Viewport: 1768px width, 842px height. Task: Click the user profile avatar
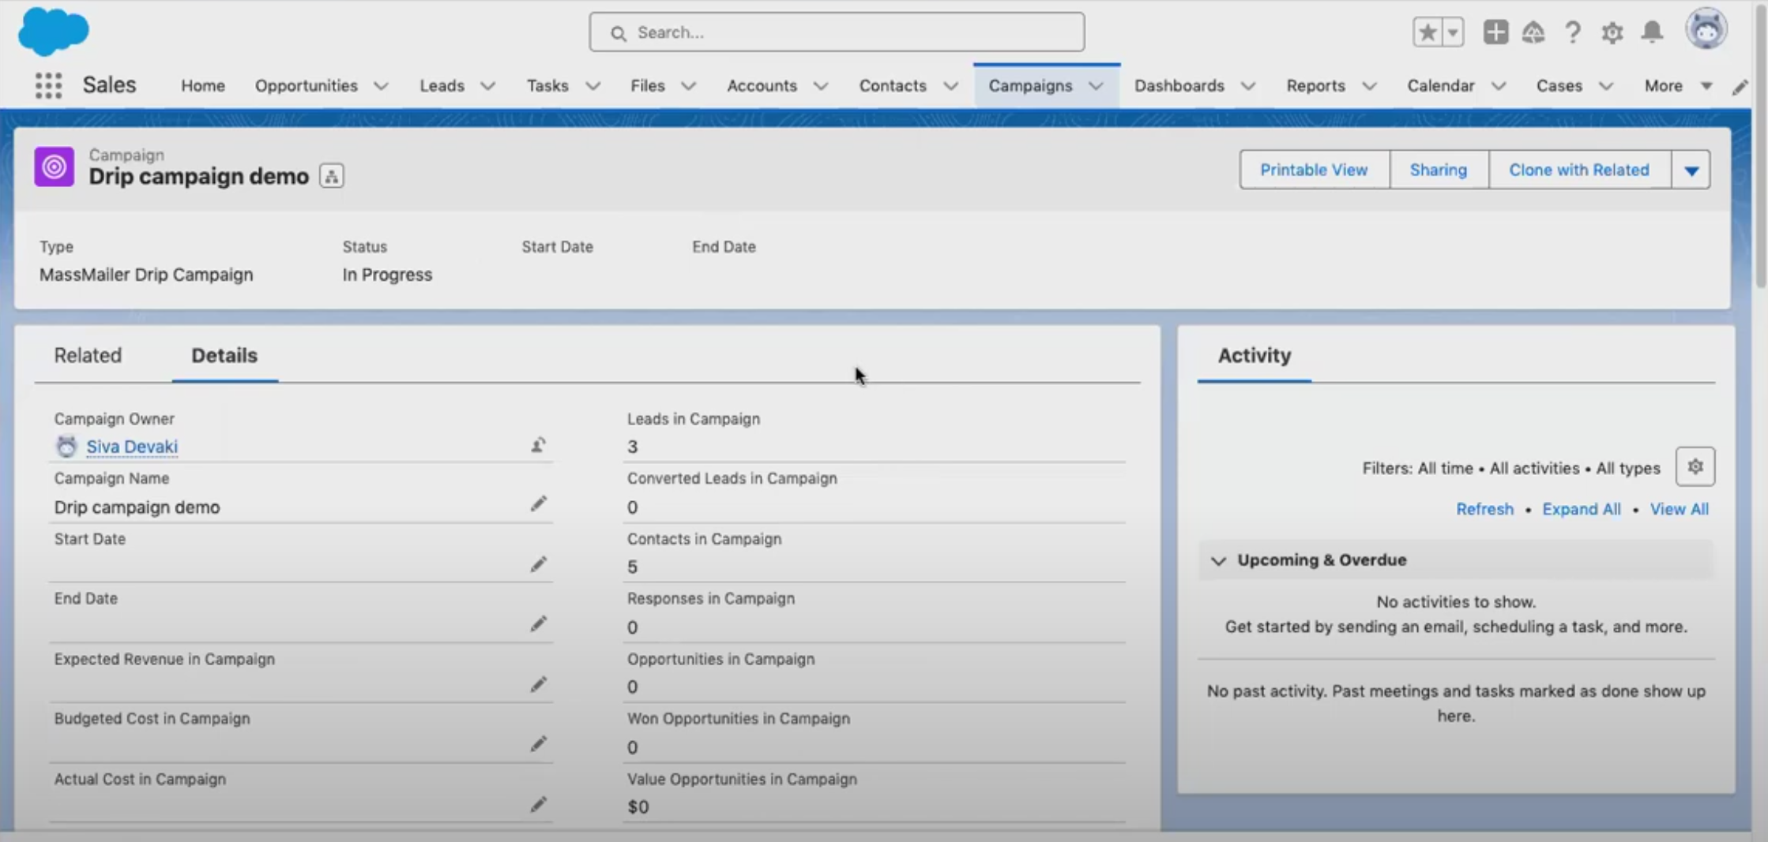[x=1706, y=29]
